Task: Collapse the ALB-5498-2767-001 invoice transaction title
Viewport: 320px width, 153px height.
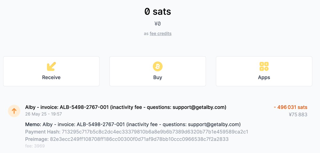Action: [126, 107]
